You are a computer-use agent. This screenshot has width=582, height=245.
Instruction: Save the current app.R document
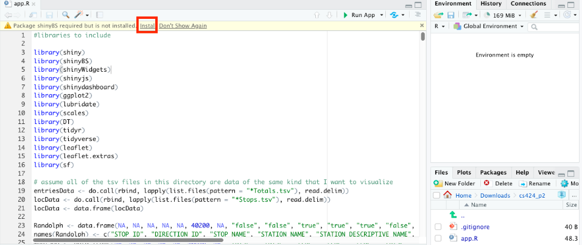49,15
